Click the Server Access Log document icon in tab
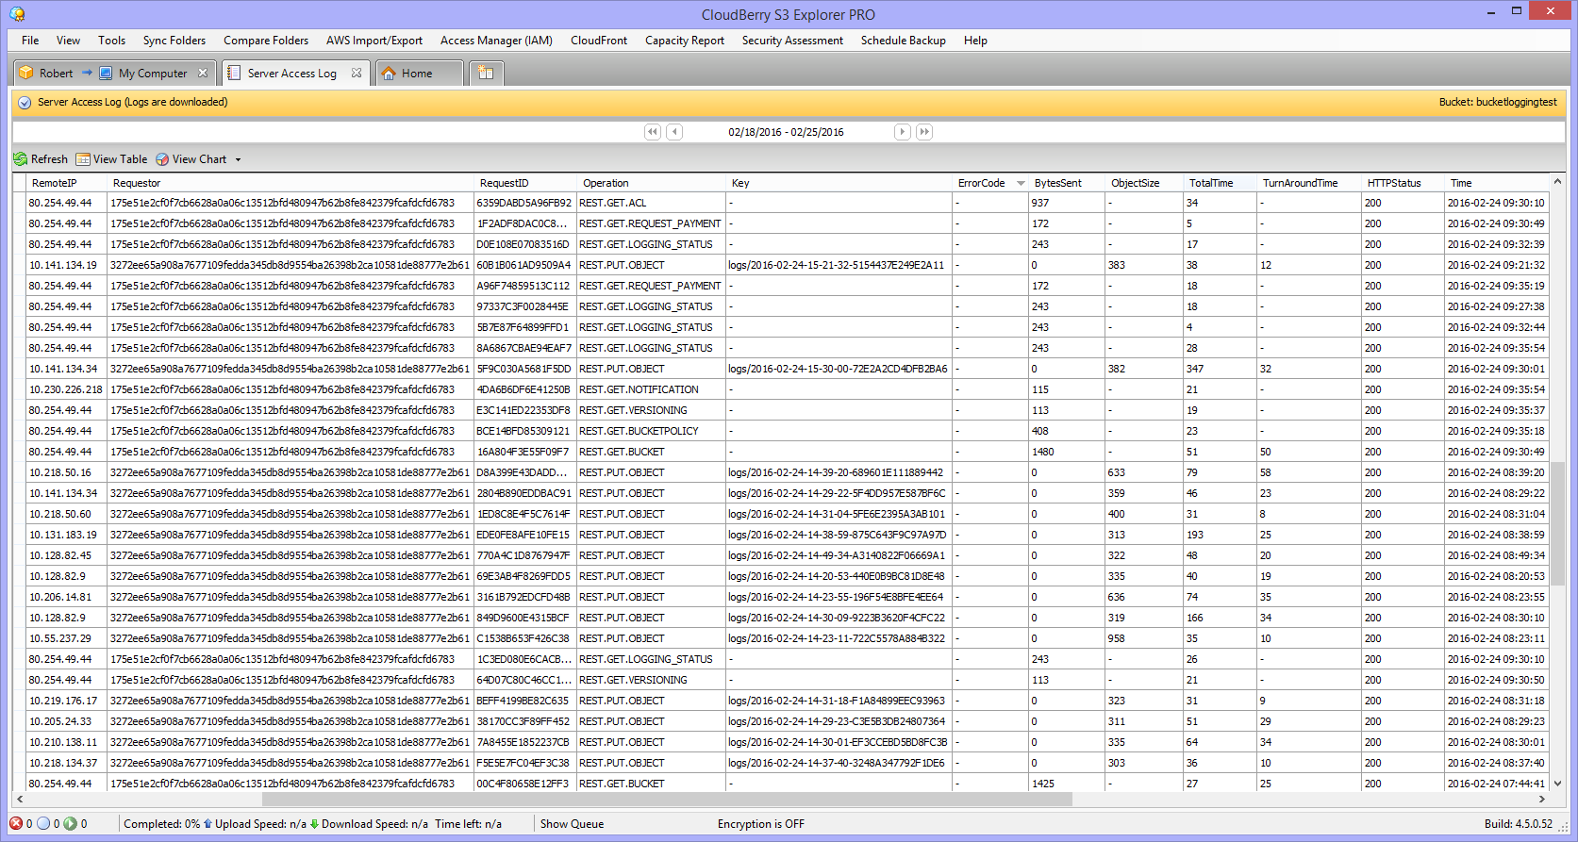This screenshot has width=1578, height=842. click(x=235, y=73)
